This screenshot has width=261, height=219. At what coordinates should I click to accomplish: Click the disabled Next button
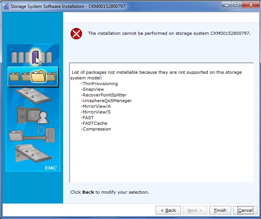coord(195,210)
